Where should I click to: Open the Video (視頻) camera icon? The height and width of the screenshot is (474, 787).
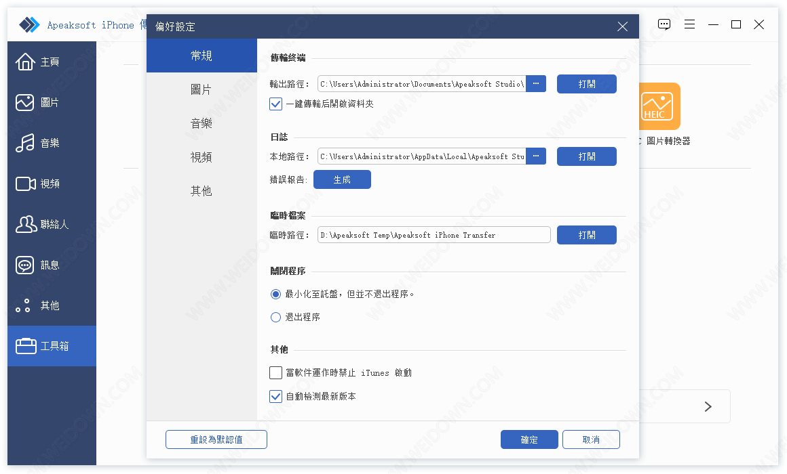[25, 184]
